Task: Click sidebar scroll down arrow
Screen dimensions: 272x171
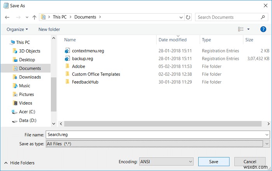Action: pos(54,124)
